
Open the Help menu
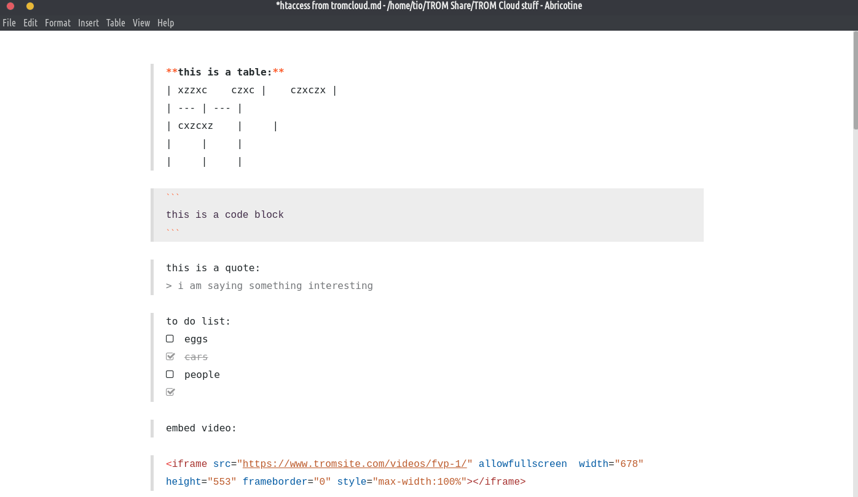[x=165, y=23]
